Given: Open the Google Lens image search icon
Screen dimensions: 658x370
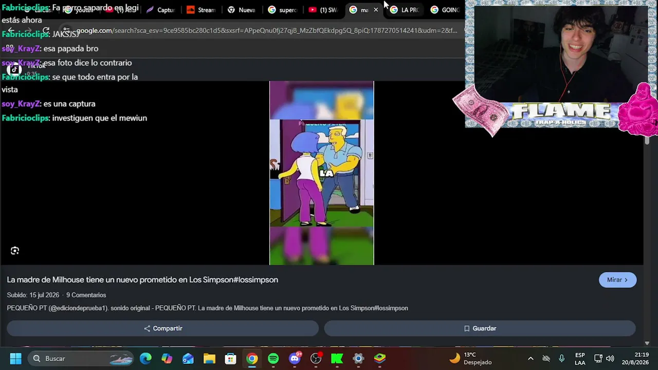Looking at the screenshot, I should [x=15, y=251].
